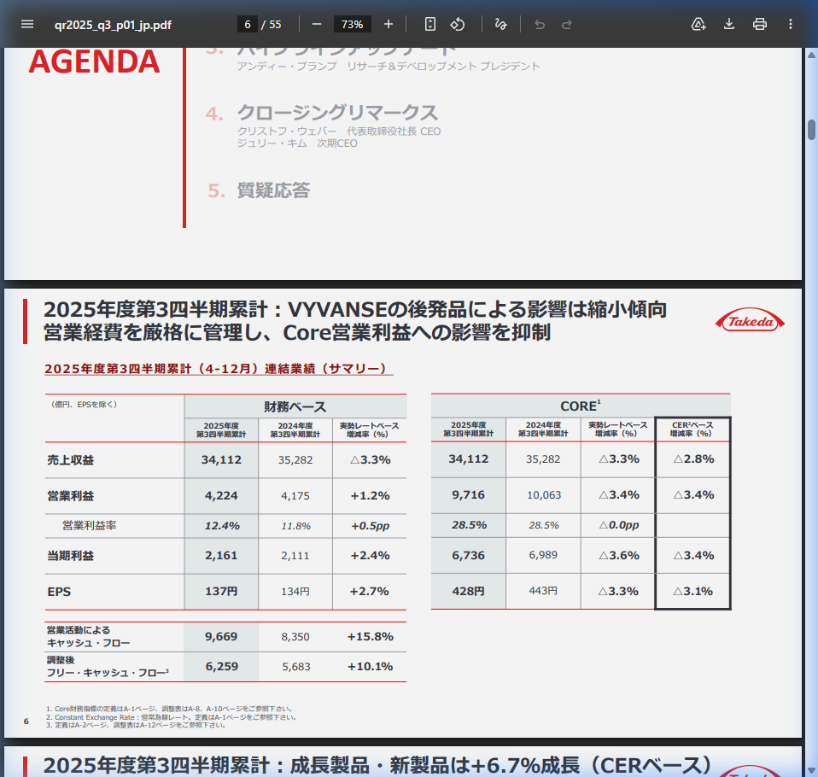Click the page number field showing 6

(x=248, y=25)
